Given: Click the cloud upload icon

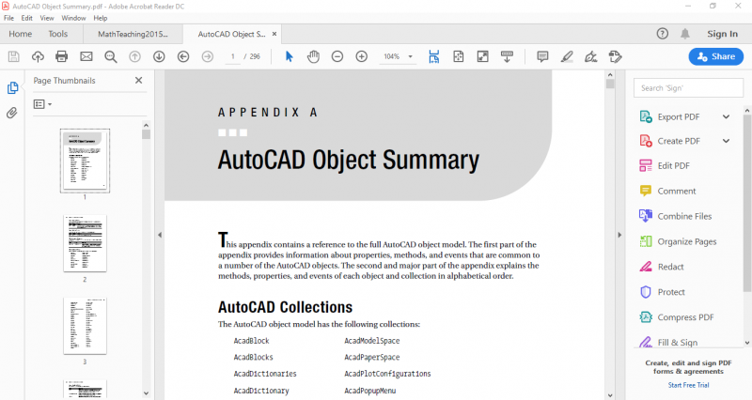Looking at the screenshot, I should (x=38, y=56).
